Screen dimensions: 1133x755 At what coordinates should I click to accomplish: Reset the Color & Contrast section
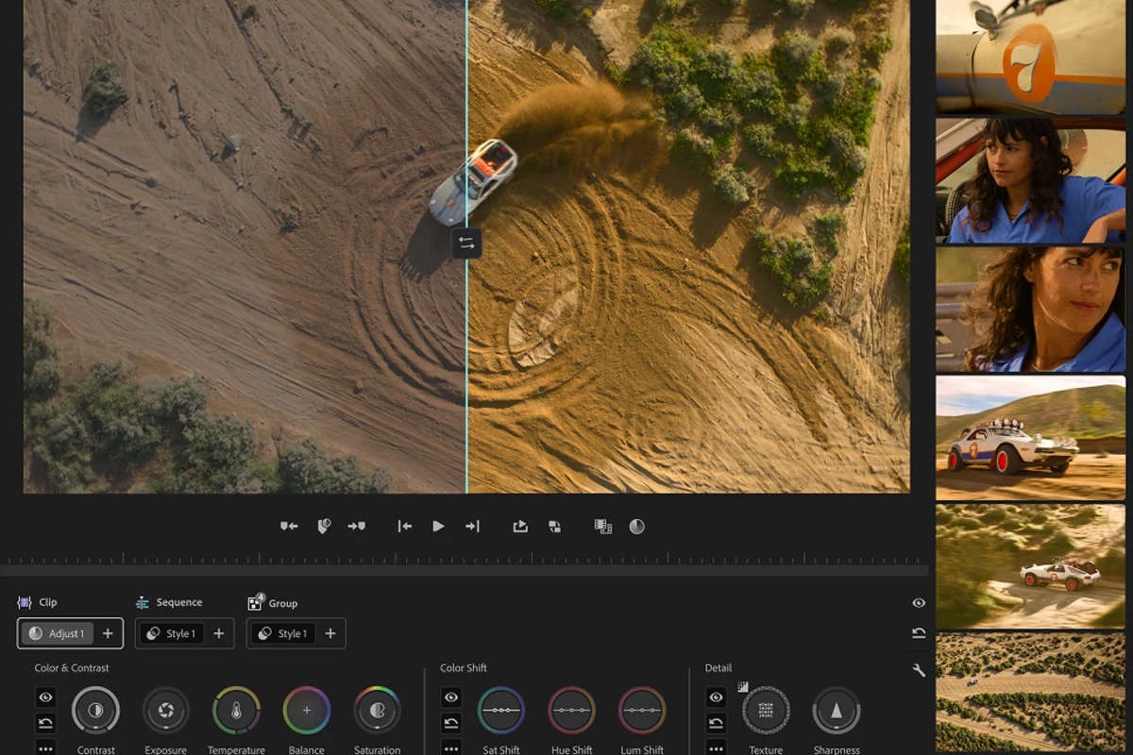(46, 723)
